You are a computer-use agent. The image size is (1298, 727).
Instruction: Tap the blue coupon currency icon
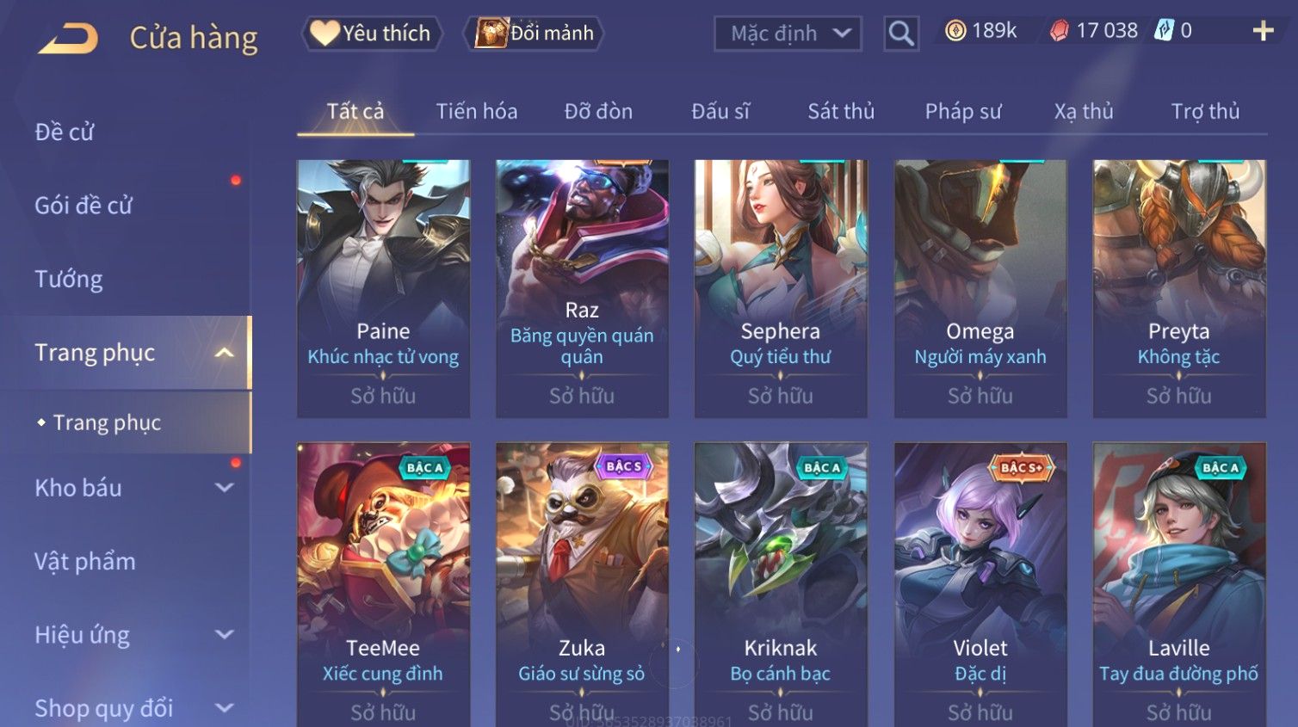(x=1164, y=31)
